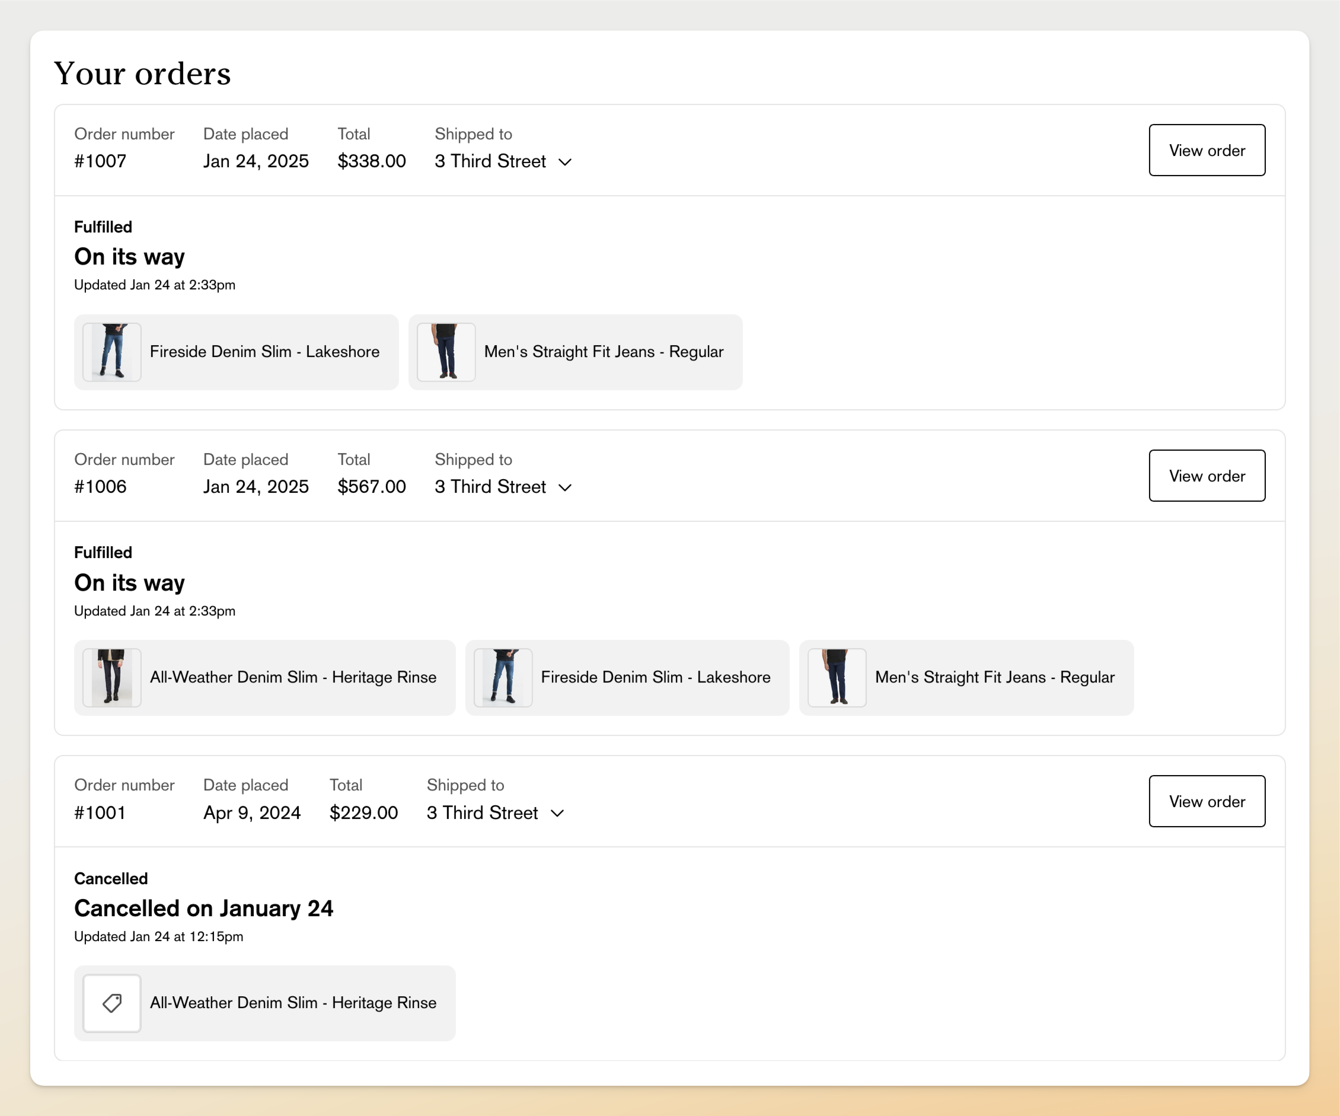Viewport: 1340px width, 1116px height.
Task: Click View order for order #1007
Action: point(1207,150)
